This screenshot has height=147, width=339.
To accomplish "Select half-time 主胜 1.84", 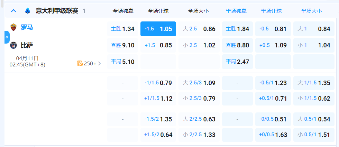I will tap(237, 29).
